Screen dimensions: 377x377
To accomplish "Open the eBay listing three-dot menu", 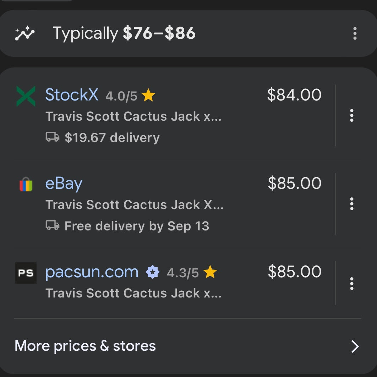I will click(x=352, y=204).
